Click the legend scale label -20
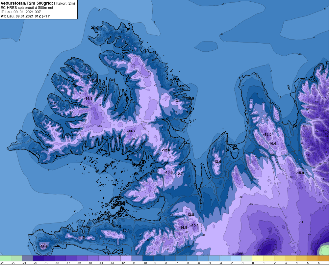Screen dimensions: 329x265 [x=35, y=263]
